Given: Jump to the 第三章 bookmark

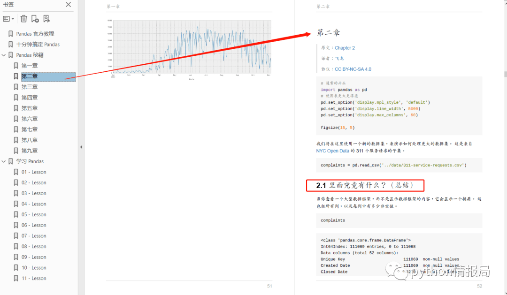Looking at the screenshot, I should coord(30,87).
